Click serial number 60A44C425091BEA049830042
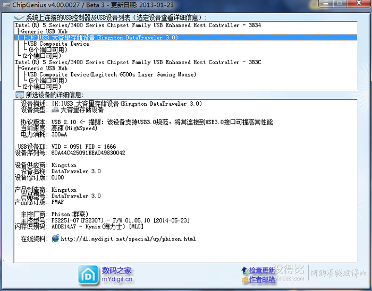This screenshot has height=291, width=372. coord(88,153)
